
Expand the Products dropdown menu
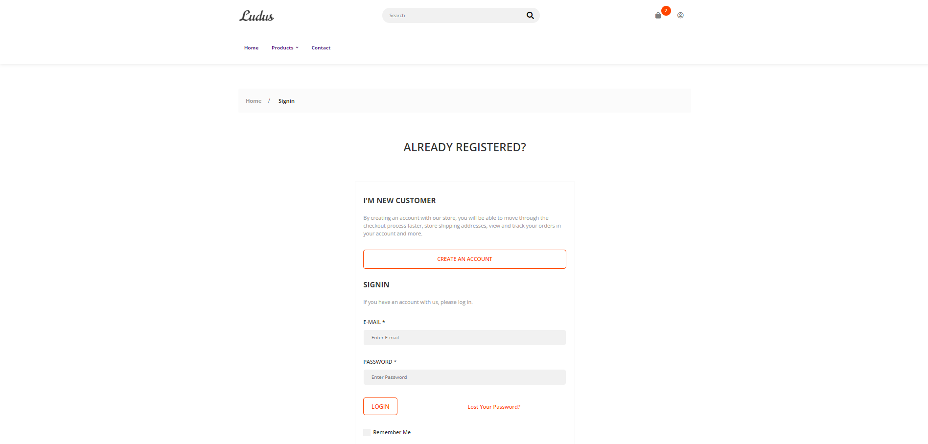[x=285, y=48]
